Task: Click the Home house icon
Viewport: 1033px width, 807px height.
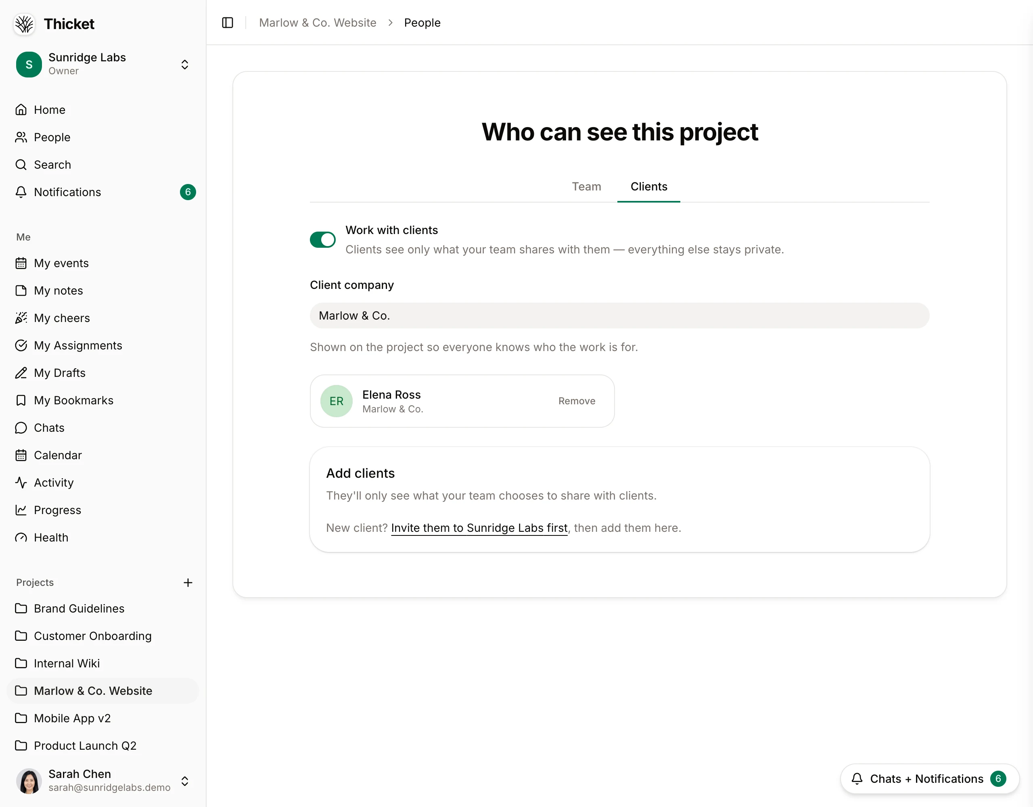Action: (x=21, y=110)
